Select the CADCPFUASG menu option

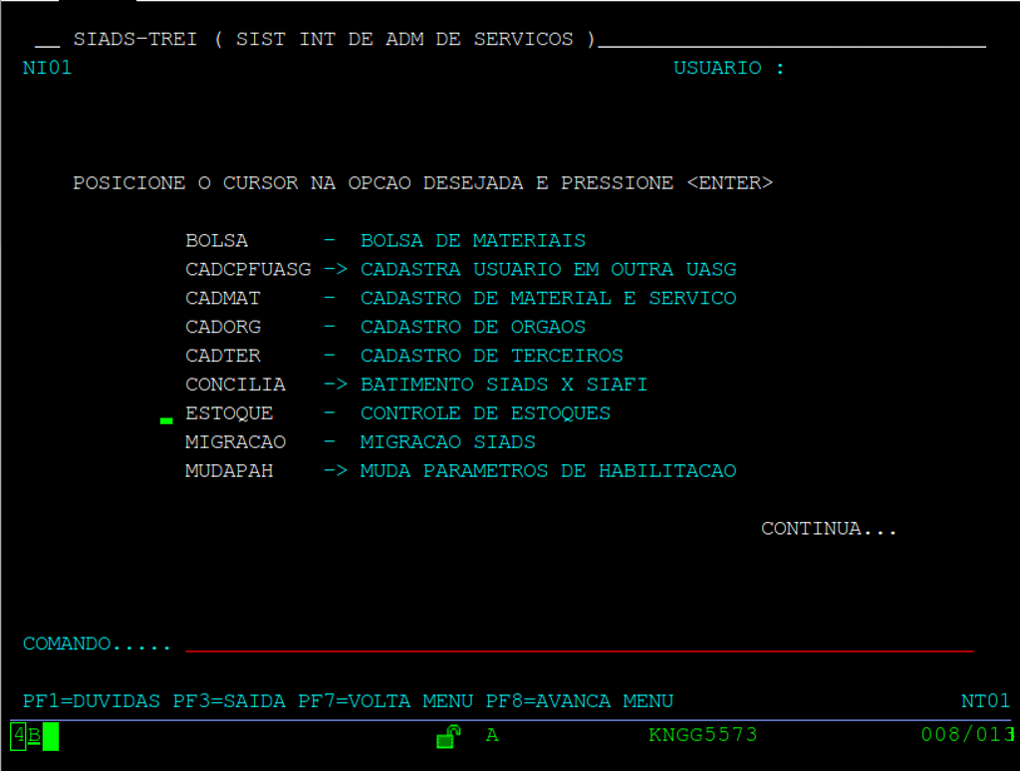(x=248, y=269)
